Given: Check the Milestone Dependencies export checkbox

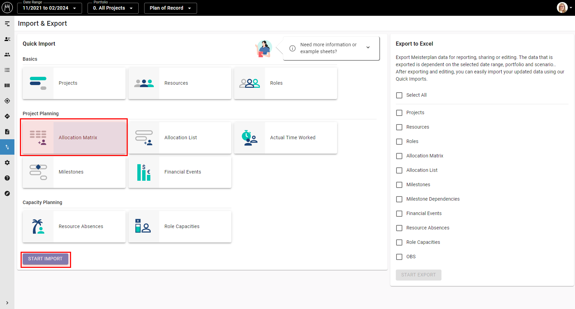Looking at the screenshot, I should [399, 199].
